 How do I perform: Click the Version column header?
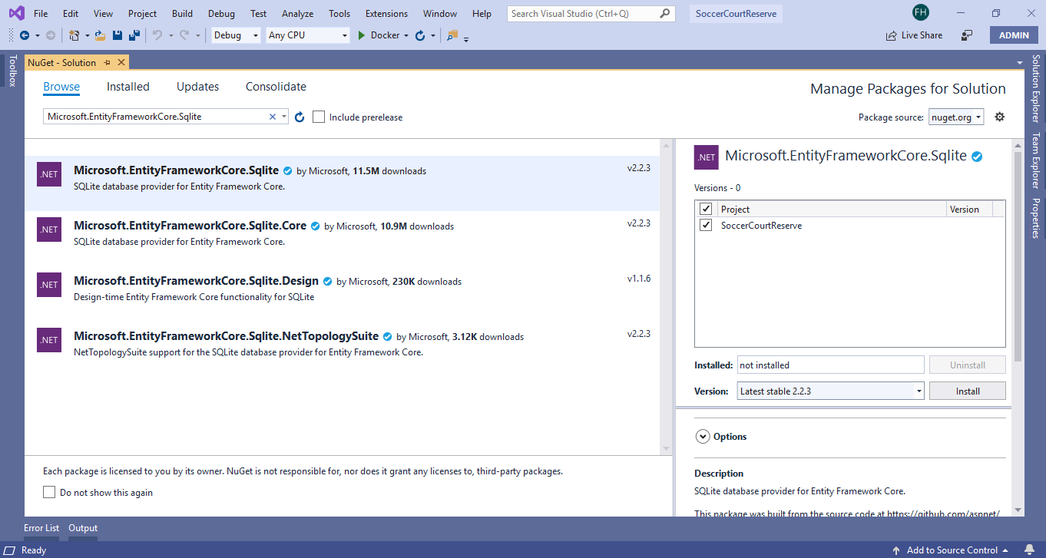(x=969, y=209)
